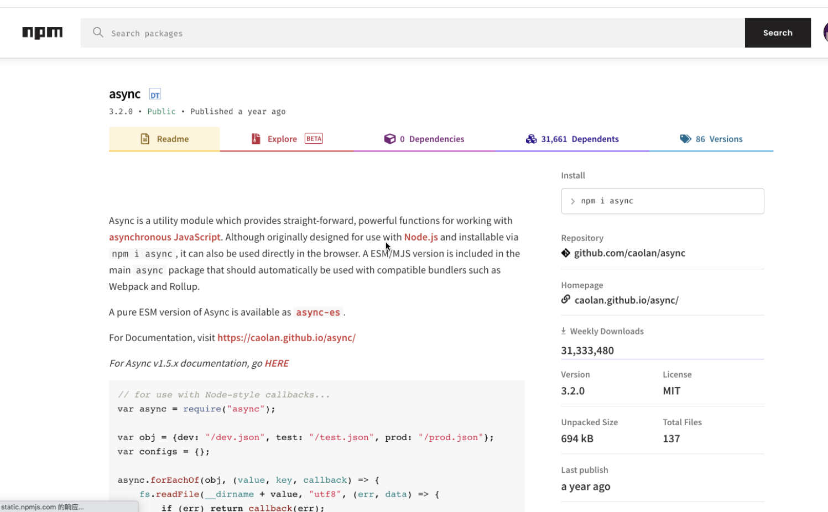Viewport: 828px width, 512px height.
Task: Click the repository git icon
Action: click(565, 253)
